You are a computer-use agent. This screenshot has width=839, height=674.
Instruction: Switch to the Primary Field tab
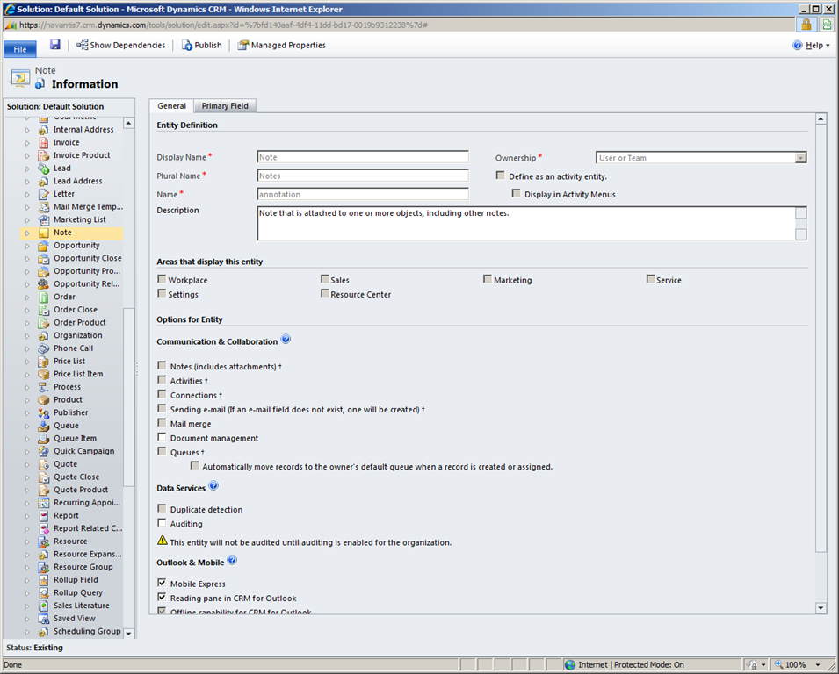[225, 106]
